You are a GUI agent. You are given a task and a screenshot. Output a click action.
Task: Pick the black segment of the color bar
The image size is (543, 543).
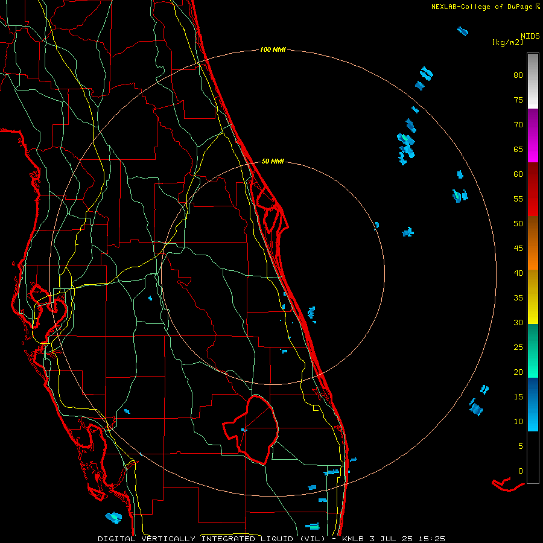point(533,457)
